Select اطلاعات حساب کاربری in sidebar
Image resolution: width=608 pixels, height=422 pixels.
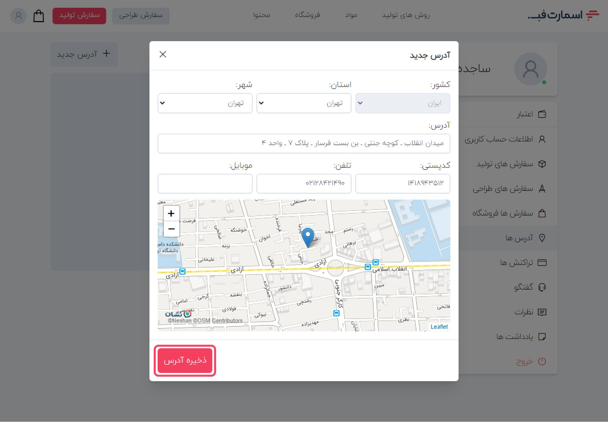pyautogui.click(x=508, y=139)
